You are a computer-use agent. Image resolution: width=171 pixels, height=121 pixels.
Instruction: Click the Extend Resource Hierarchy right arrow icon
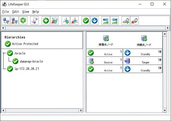point(106,21)
